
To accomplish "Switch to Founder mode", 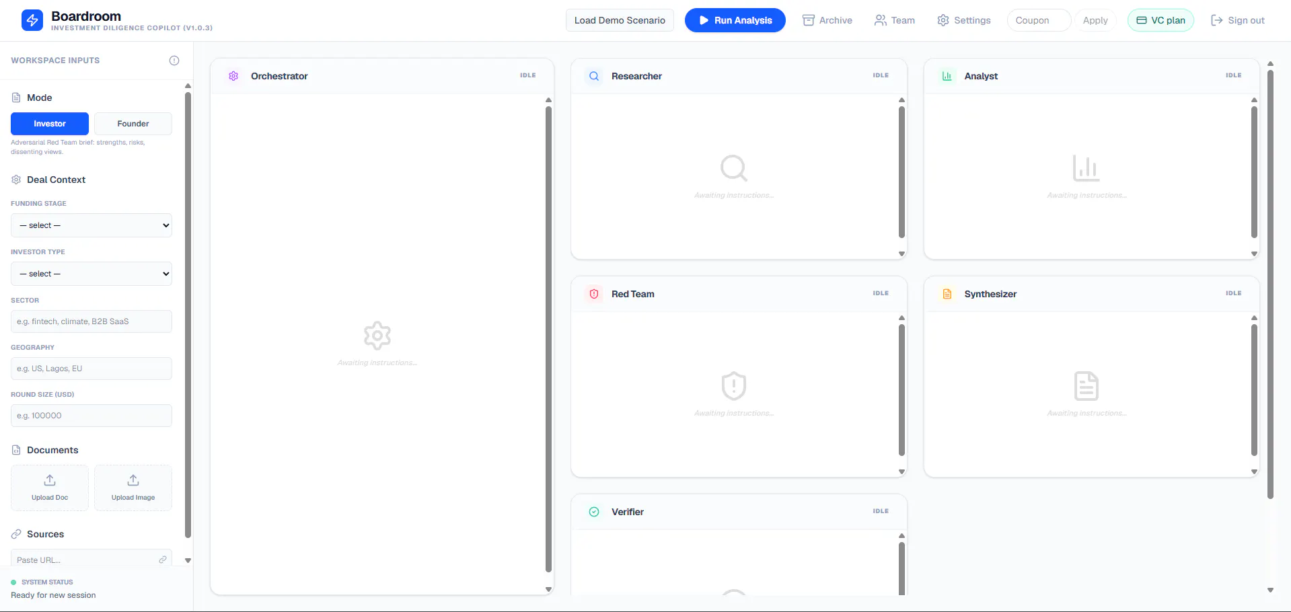I will (133, 124).
